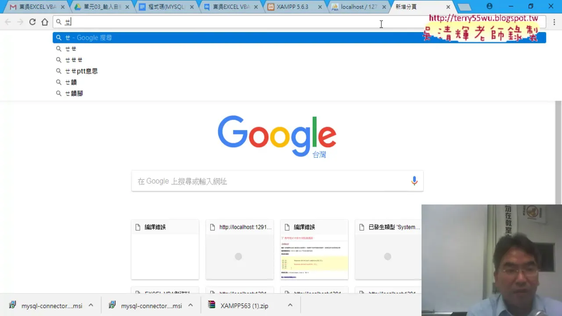
Task: Go to the home page icon
Action: point(45,22)
